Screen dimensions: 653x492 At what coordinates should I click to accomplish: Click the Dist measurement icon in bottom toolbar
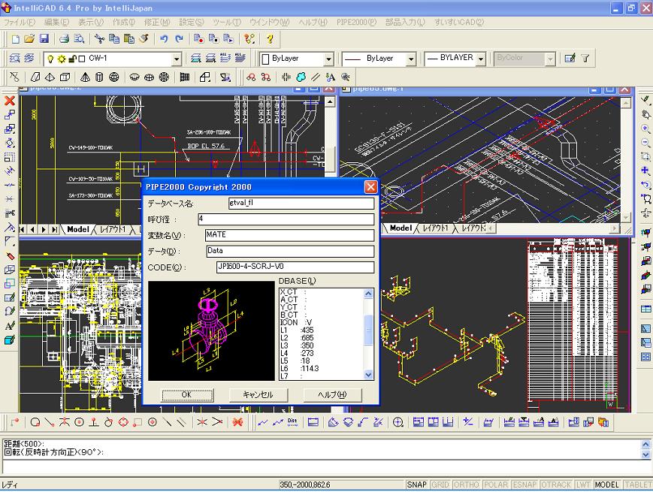tap(292, 422)
